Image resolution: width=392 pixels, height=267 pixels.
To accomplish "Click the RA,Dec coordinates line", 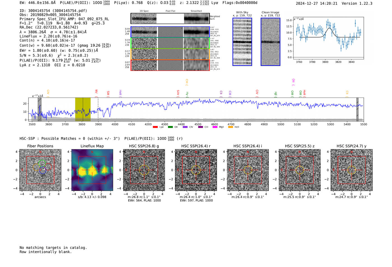I will 49,27.
